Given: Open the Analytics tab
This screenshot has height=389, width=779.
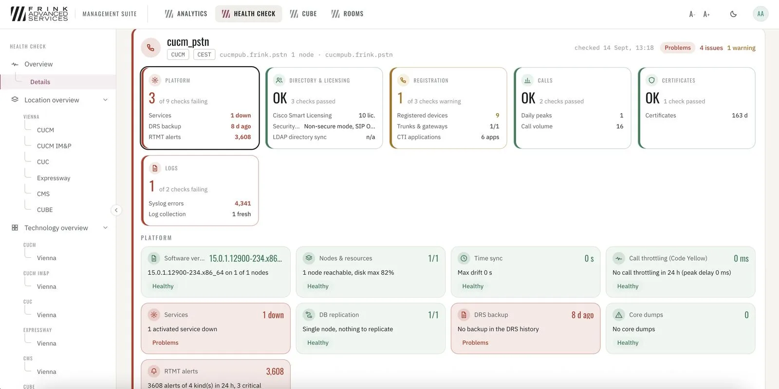Looking at the screenshot, I should pyautogui.click(x=186, y=14).
